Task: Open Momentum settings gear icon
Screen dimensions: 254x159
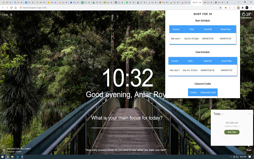Action: point(4,150)
